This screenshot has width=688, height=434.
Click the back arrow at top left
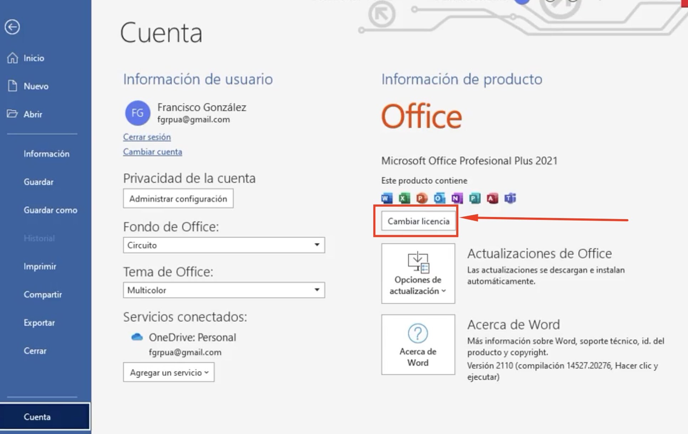click(12, 27)
